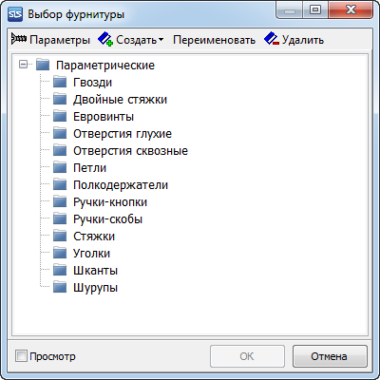Image resolution: width=380 pixels, height=380 pixels.
Task: Choose the Евровинты entry
Action: point(104,117)
